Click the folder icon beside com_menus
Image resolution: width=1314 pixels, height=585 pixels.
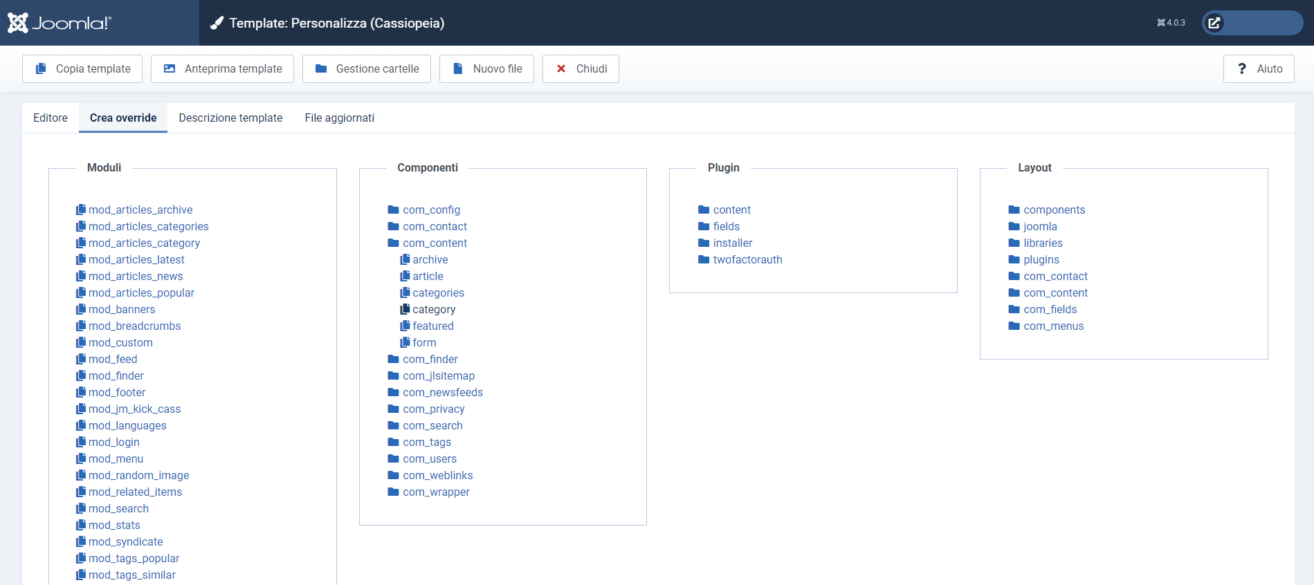[x=1014, y=326]
